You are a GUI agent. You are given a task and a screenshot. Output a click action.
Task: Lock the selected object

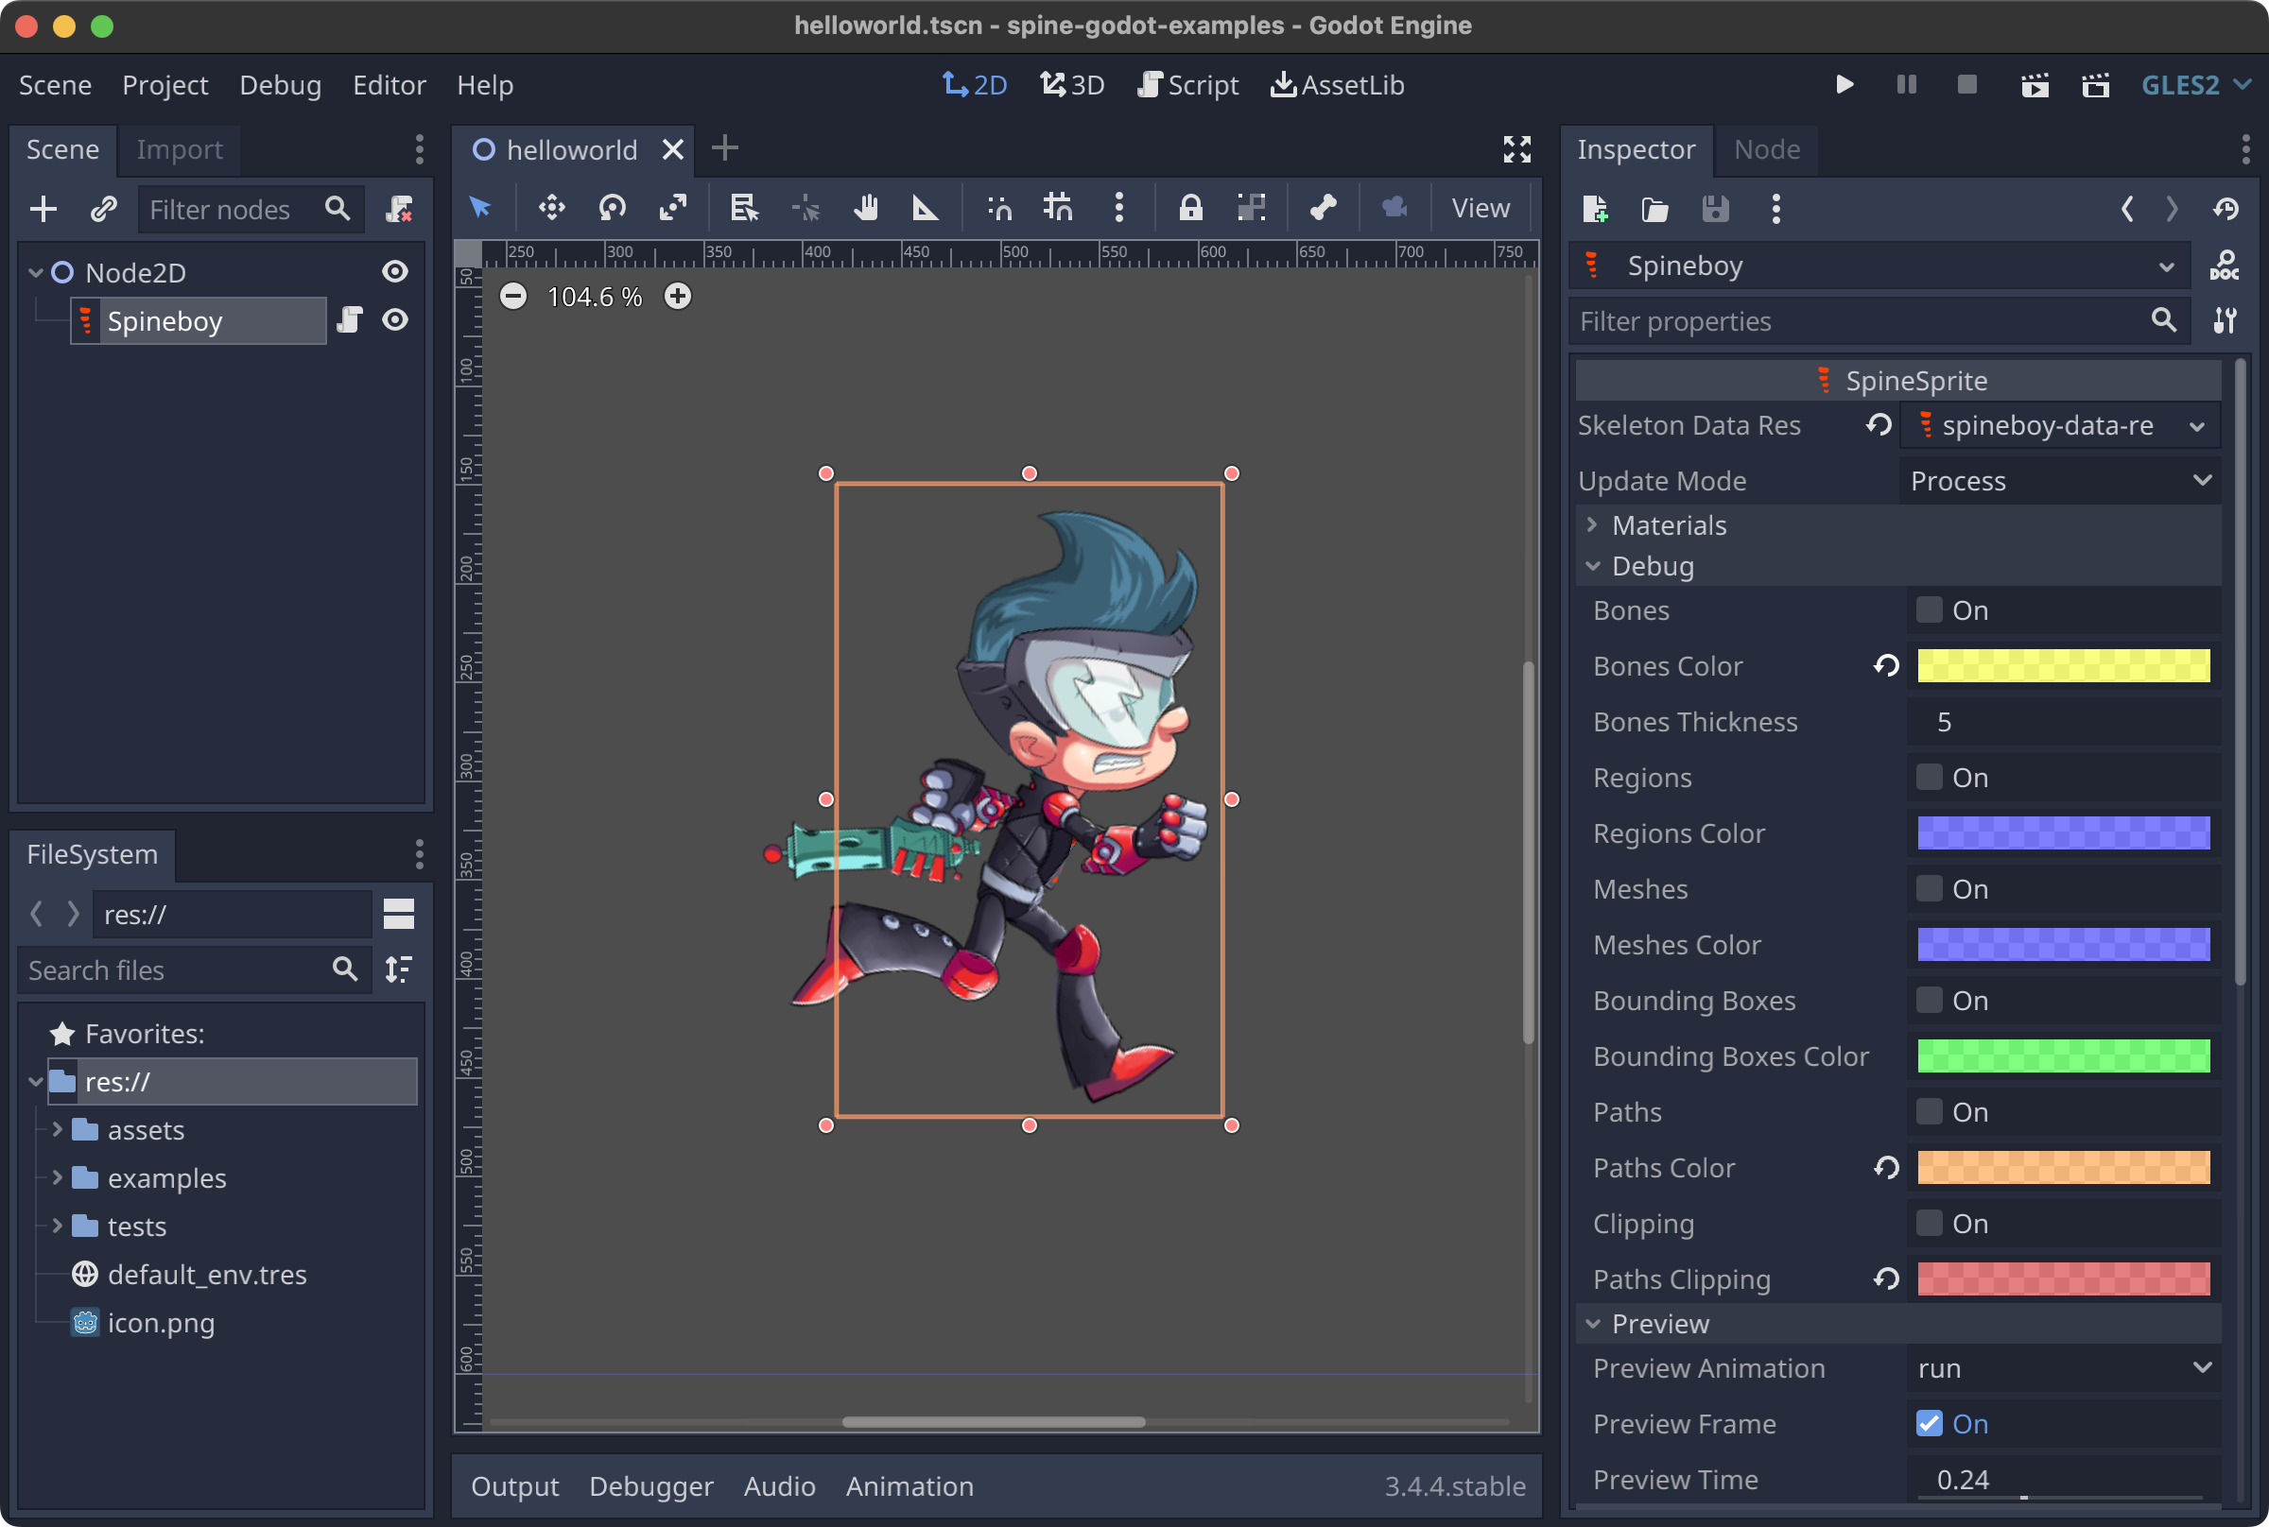click(x=1189, y=208)
